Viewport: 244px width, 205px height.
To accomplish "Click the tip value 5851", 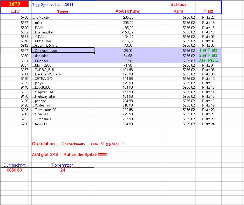I will (x=15, y=37).
